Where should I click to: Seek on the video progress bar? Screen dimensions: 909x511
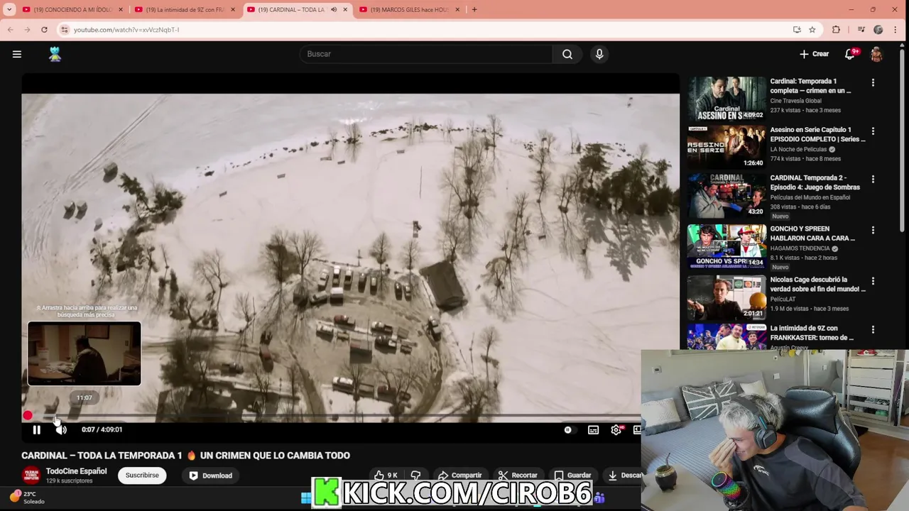pyautogui.click(x=332, y=415)
